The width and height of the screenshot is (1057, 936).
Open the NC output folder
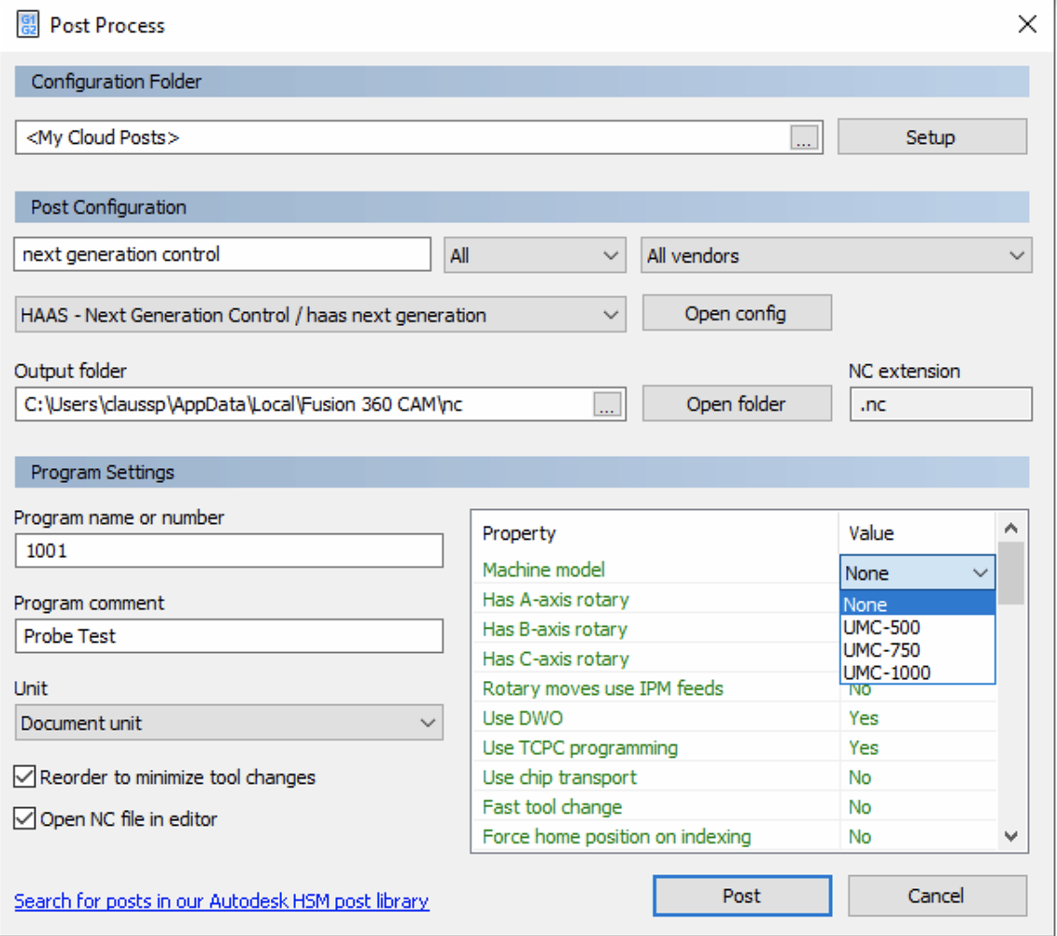click(x=737, y=403)
